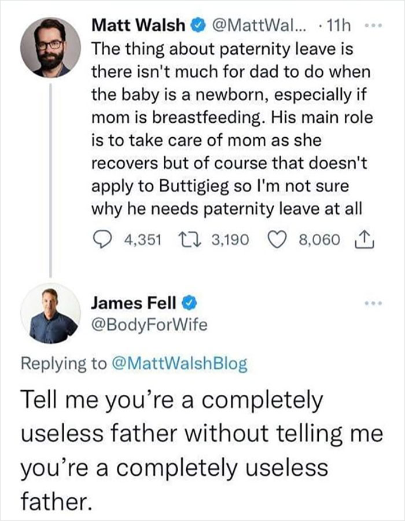
Task: Open Matt Walsh's profile picture
Action: pos(50,47)
